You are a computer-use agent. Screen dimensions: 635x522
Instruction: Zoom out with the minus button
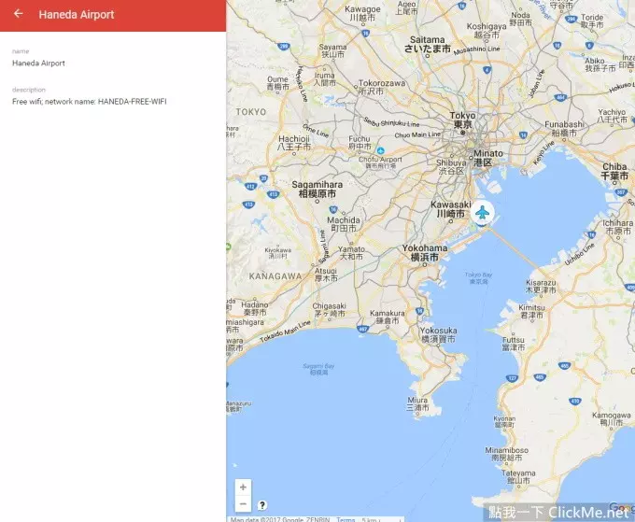243,503
